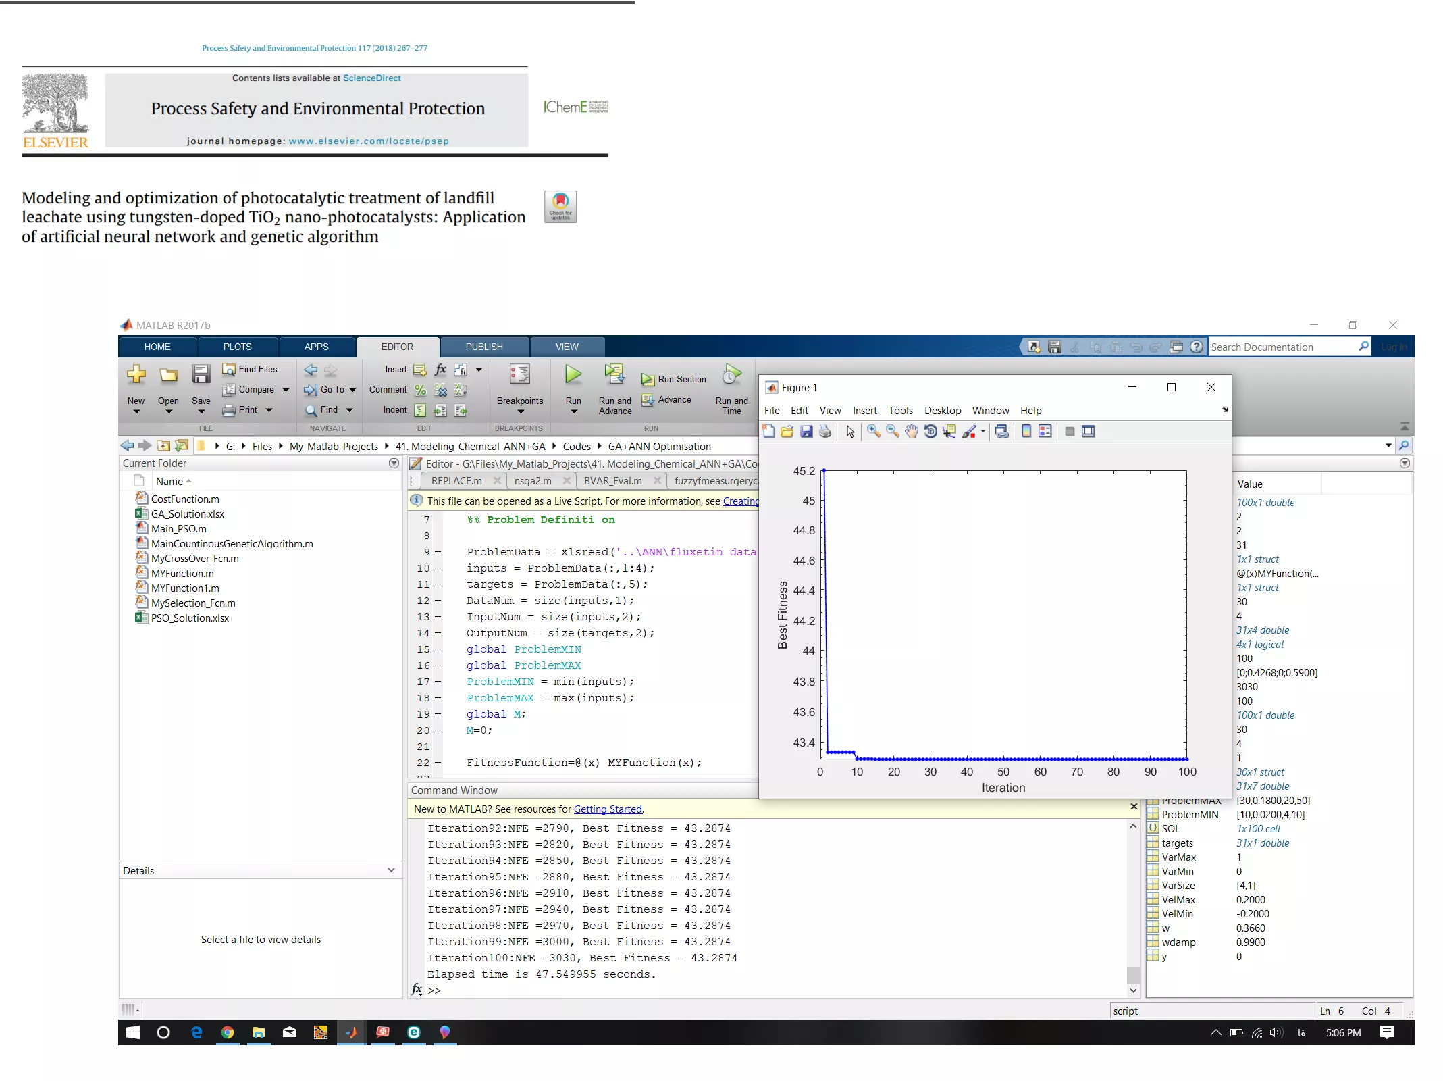Viewport: 1443px width, 1081px height.
Task: Toggle the Data Cursor tool
Action: click(949, 432)
